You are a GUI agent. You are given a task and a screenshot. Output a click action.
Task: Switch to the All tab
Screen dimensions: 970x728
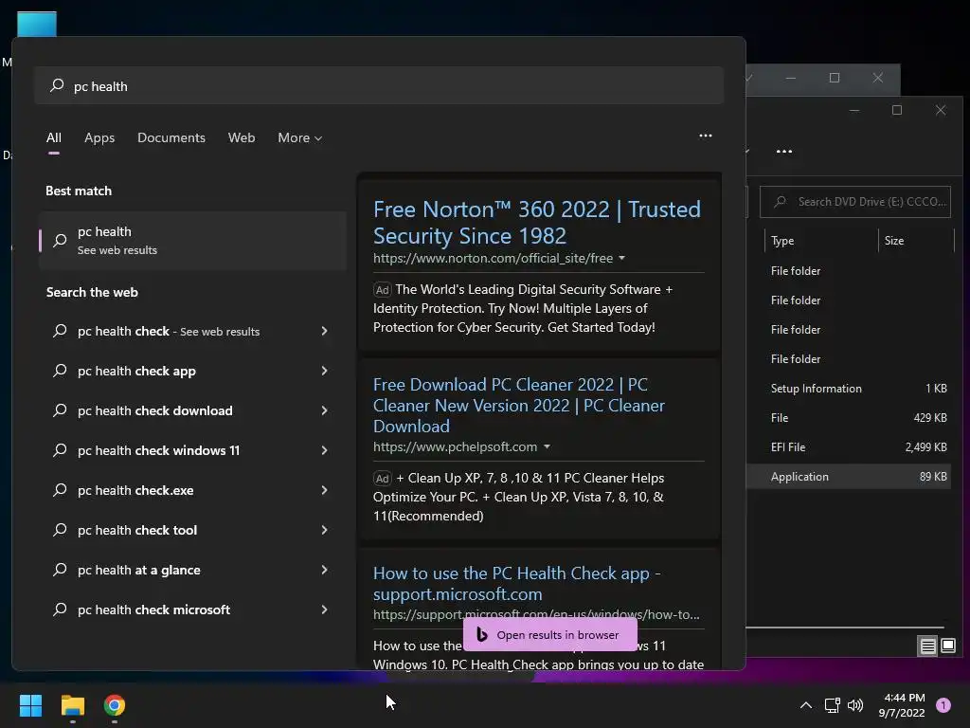[x=54, y=138]
